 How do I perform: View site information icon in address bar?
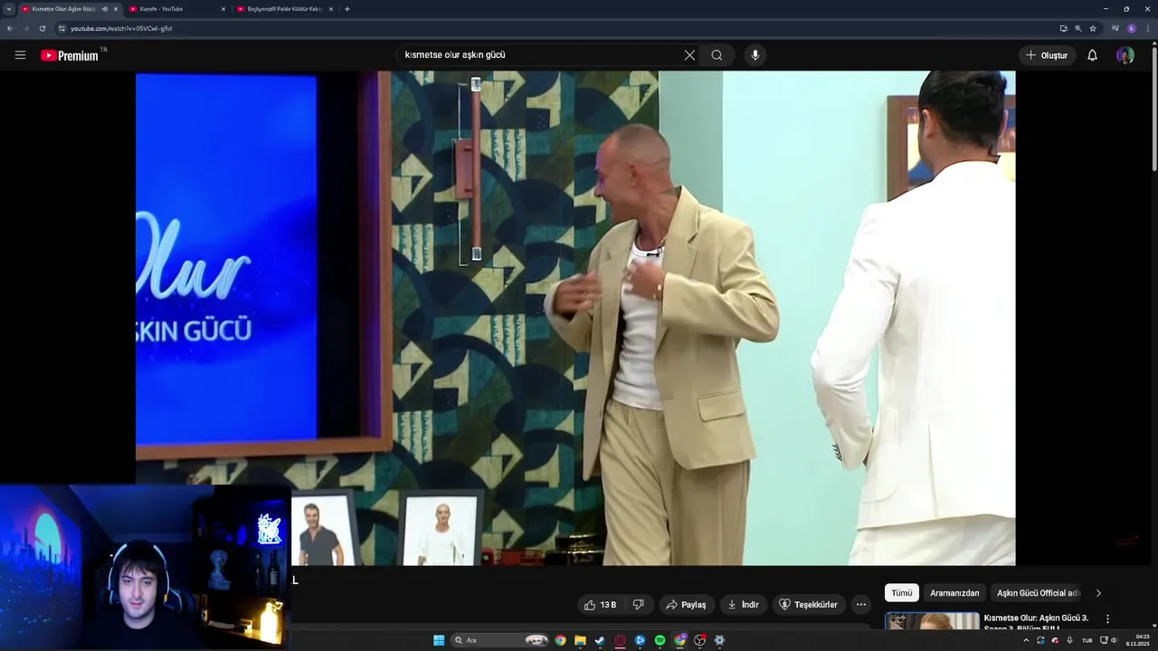tap(62, 28)
